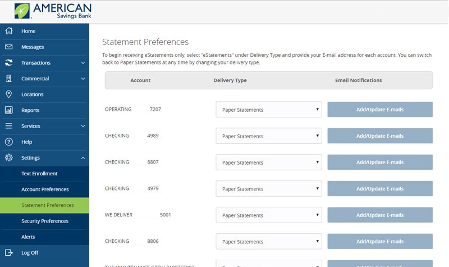Viewport: 449px width, 267px height.
Task: Click the OPERATING 7207 account name
Action: tap(133, 109)
